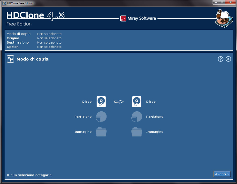Click the left Immagine label
The image size is (237, 184).
point(83,132)
